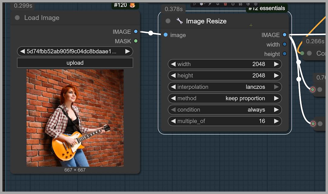Screen dimensions: 328x194
Task: Click the MASK output socket on Load Image
Action: [x=136, y=41]
